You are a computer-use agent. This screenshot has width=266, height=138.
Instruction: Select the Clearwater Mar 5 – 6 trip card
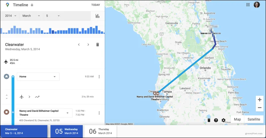click(x=24, y=131)
